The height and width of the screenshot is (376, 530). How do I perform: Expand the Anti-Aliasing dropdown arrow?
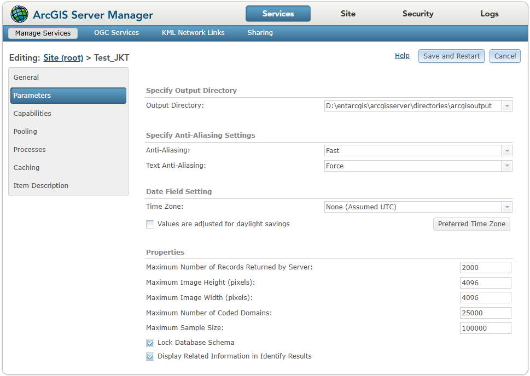pyautogui.click(x=507, y=151)
